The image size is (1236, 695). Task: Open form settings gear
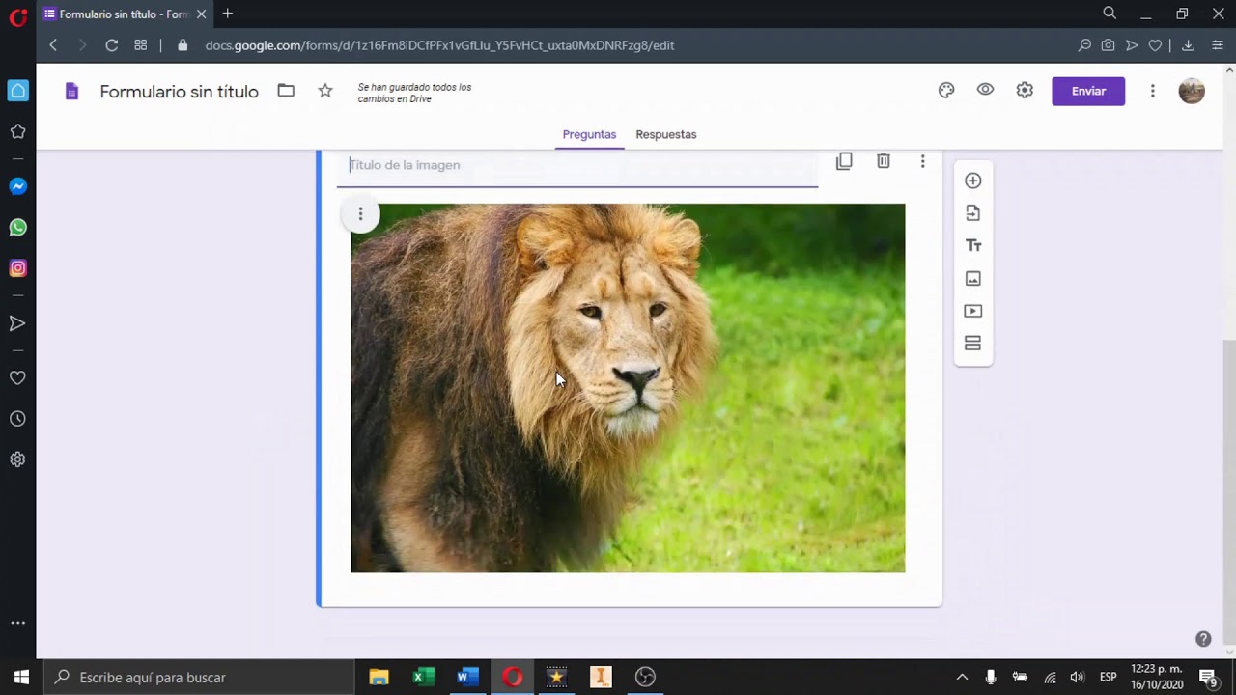[x=1025, y=91]
